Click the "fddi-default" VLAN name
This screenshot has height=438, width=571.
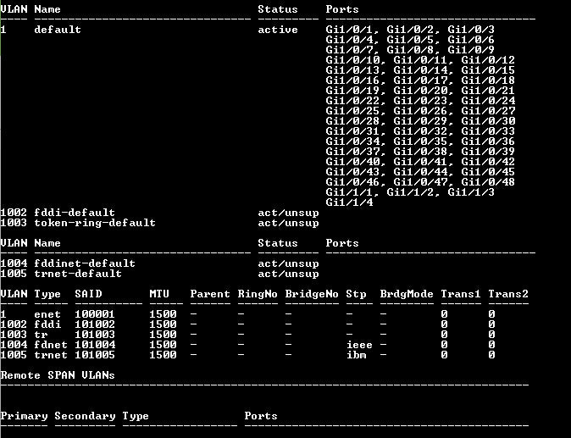pyautogui.click(x=75, y=213)
